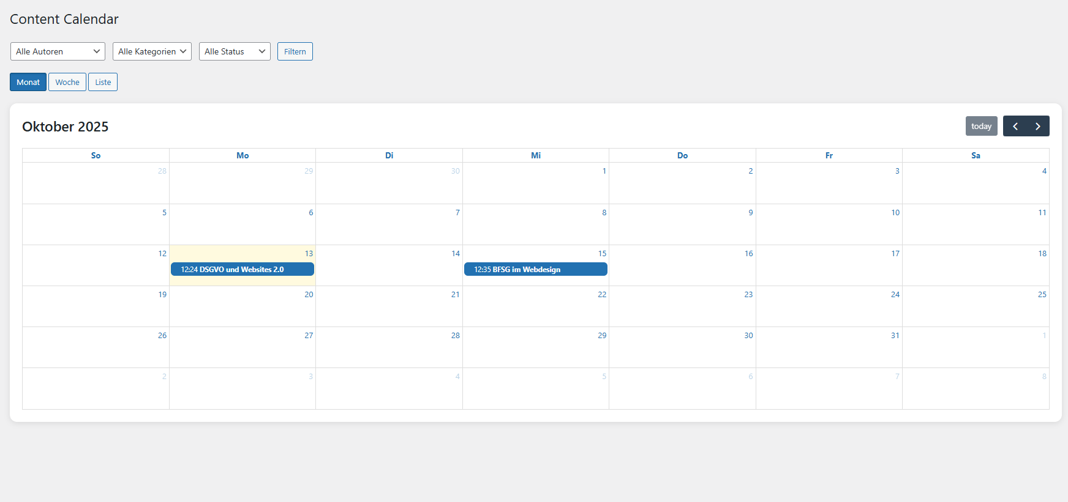Click day number 15 link
The width and height of the screenshot is (1068, 502).
tap(602, 254)
